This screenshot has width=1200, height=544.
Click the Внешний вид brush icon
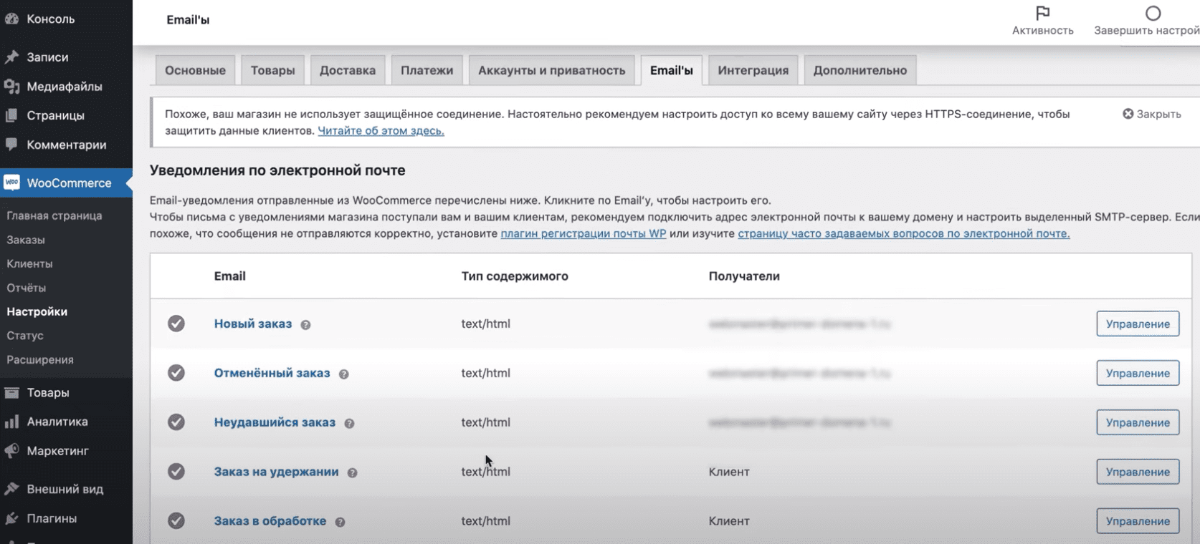coord(11,490)
